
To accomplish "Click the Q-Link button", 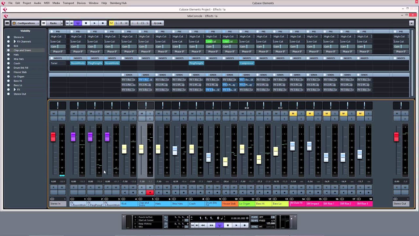I will coord(158,23).
